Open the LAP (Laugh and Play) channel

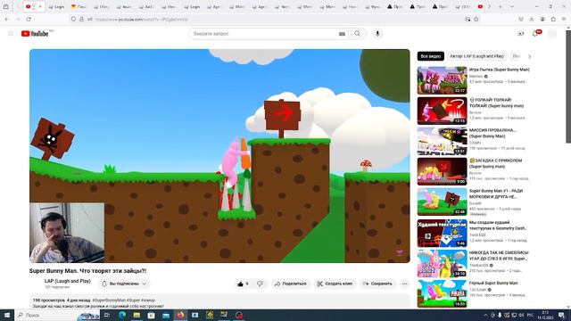coord(68,281)
